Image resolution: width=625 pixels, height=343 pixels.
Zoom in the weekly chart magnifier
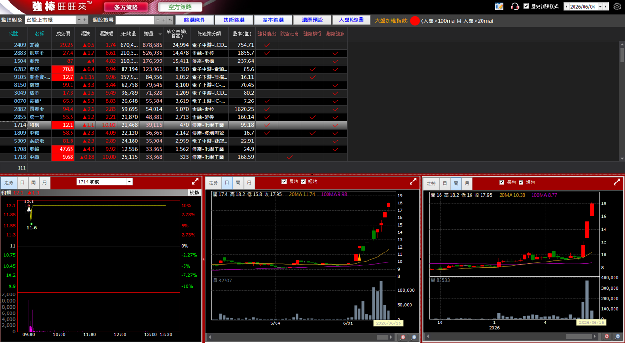[606, 337]
